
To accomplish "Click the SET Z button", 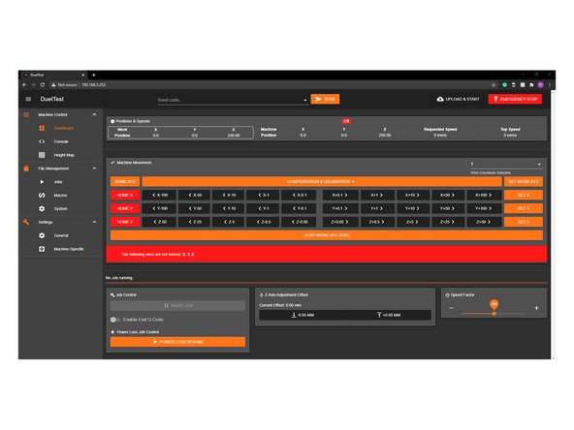I will [x=524, y=222].
